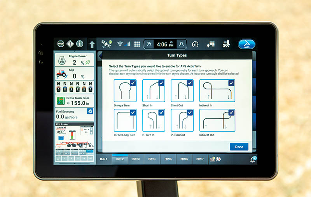Collapse left panel using the side arrow
311x197 pixels.
[100, 56]
